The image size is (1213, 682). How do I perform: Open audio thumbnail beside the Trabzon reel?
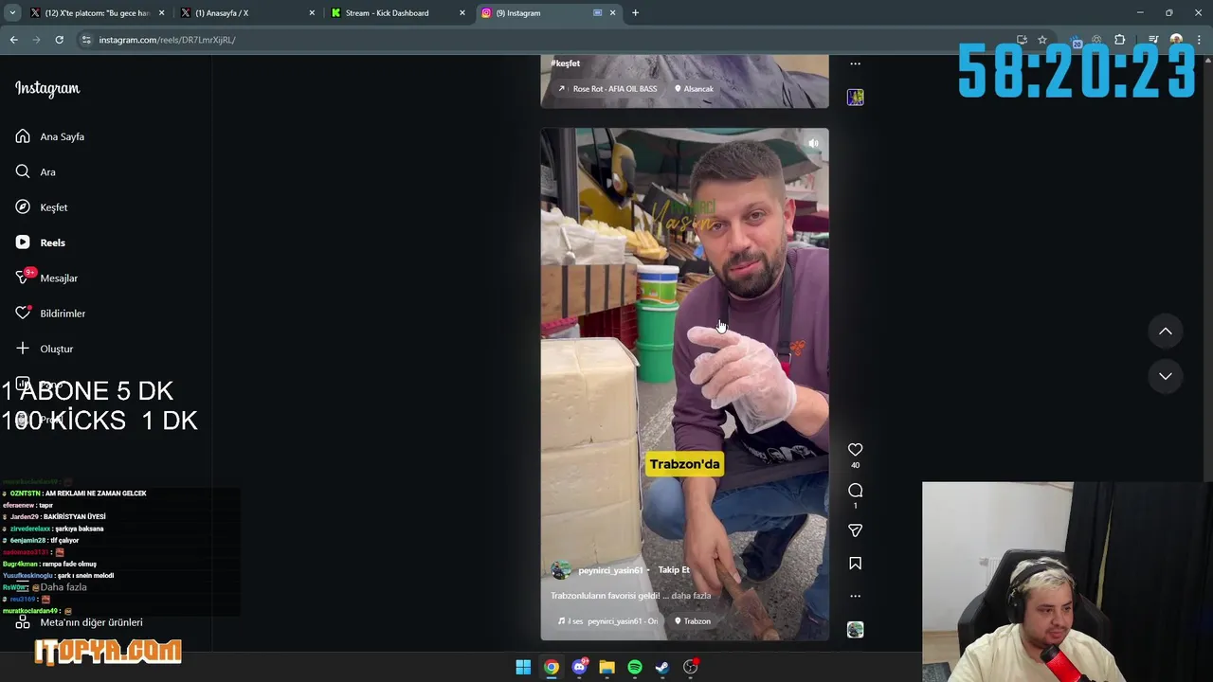[855, 630]
